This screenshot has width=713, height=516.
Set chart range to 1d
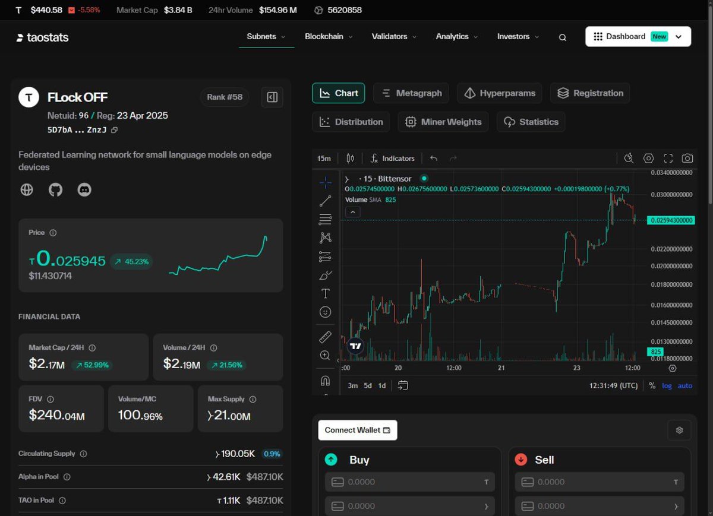382,385
